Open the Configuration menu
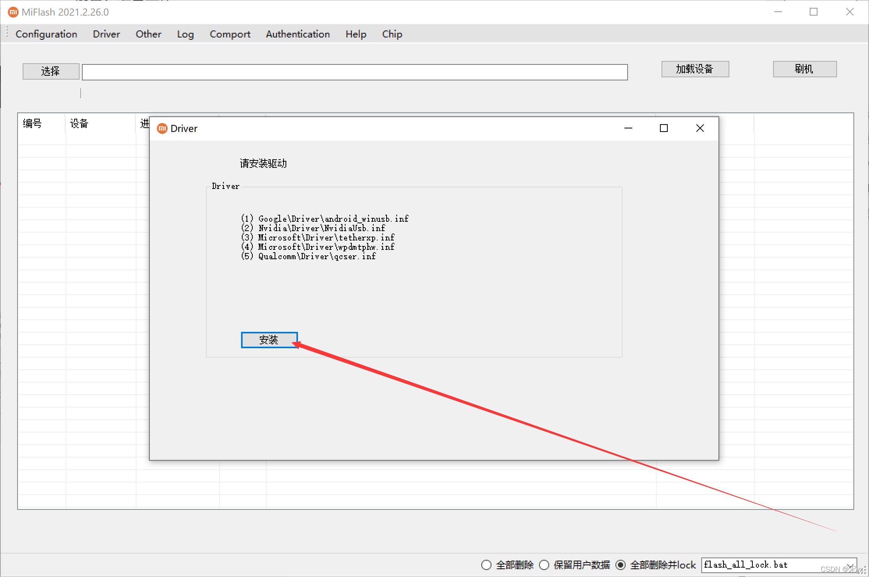Viewport: 869px width, 577px height. pyautogui.click(x=46, y=34)
